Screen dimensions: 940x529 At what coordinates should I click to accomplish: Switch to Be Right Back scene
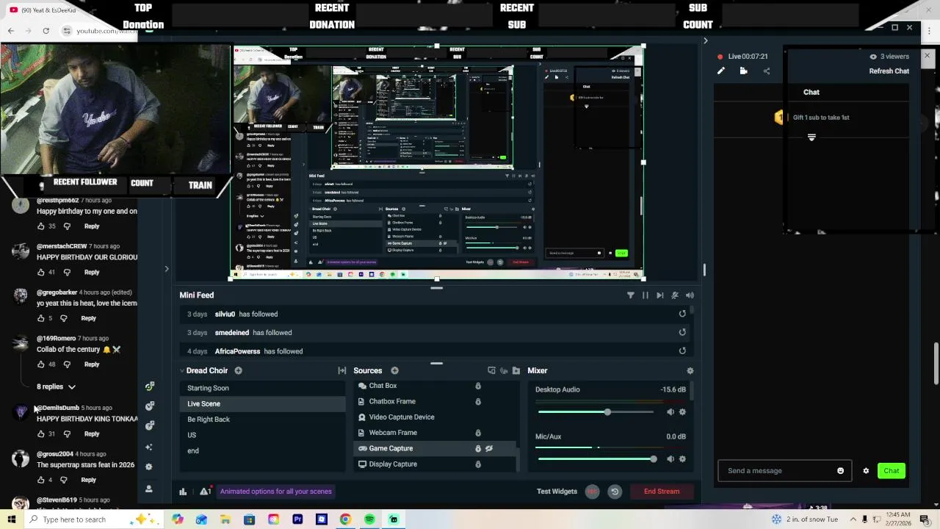pyautogui.click(x=209, y=420)
